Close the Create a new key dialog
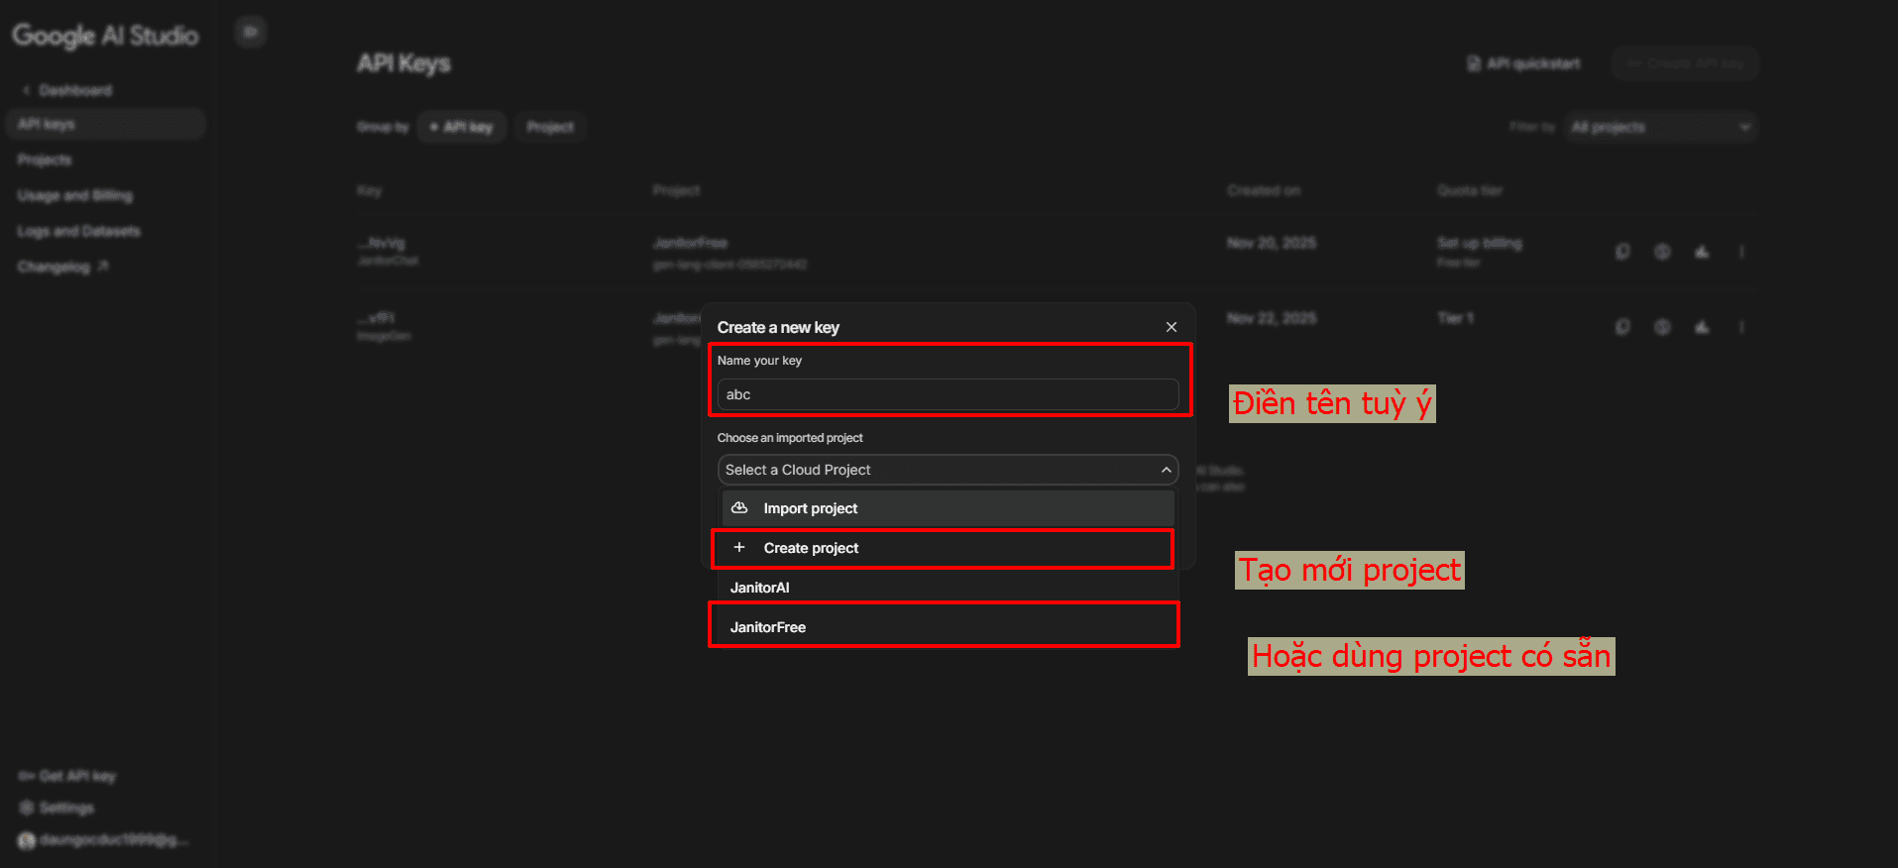Image resolution: width=1898 pixels, height=868 pixels. 1172,327
